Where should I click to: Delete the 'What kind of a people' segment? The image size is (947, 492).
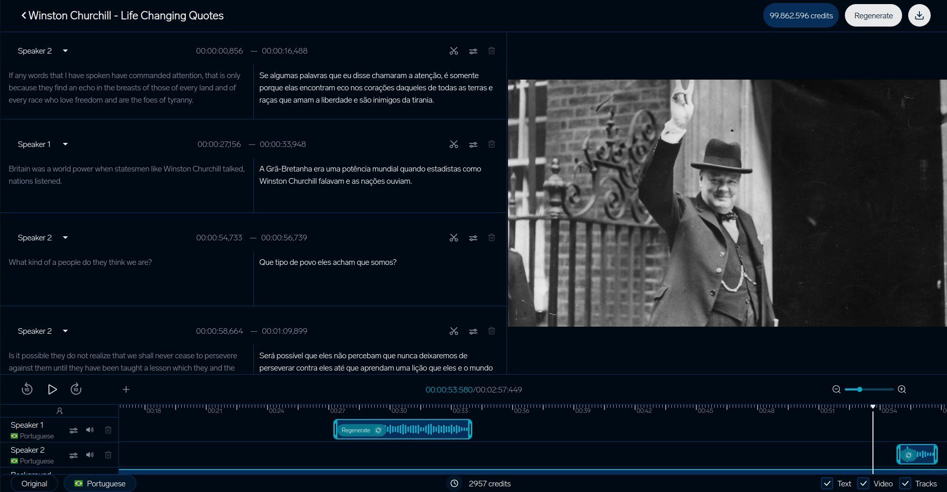point(491,237)
